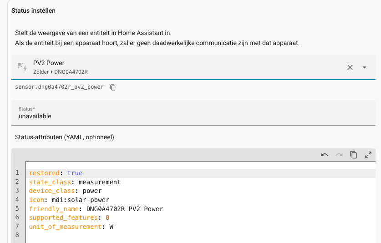Select the PV2 Power entity combo box
The height and width of the screenshot is (243, 381).
pyautogui.click(x=182, y=67)
